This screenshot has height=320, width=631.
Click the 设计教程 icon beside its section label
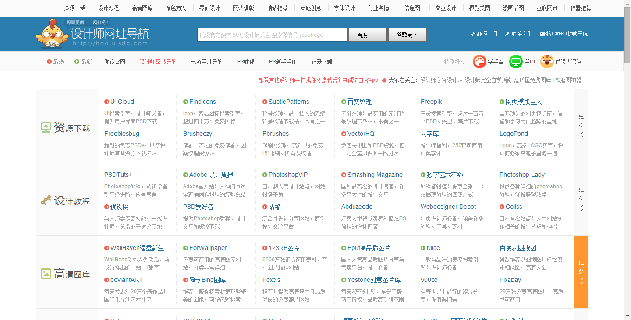click(46, 200)
